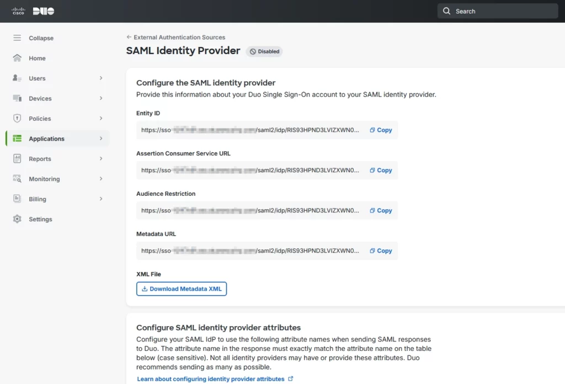Focus the Search input field
Image resolution: width=565 pixels, height=384 pixels.
click(498, 11)
